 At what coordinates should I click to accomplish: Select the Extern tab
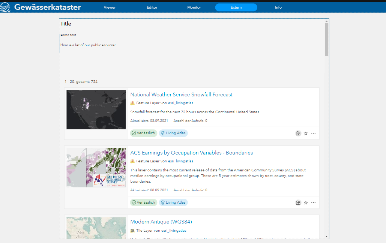[x=236, y=7]
